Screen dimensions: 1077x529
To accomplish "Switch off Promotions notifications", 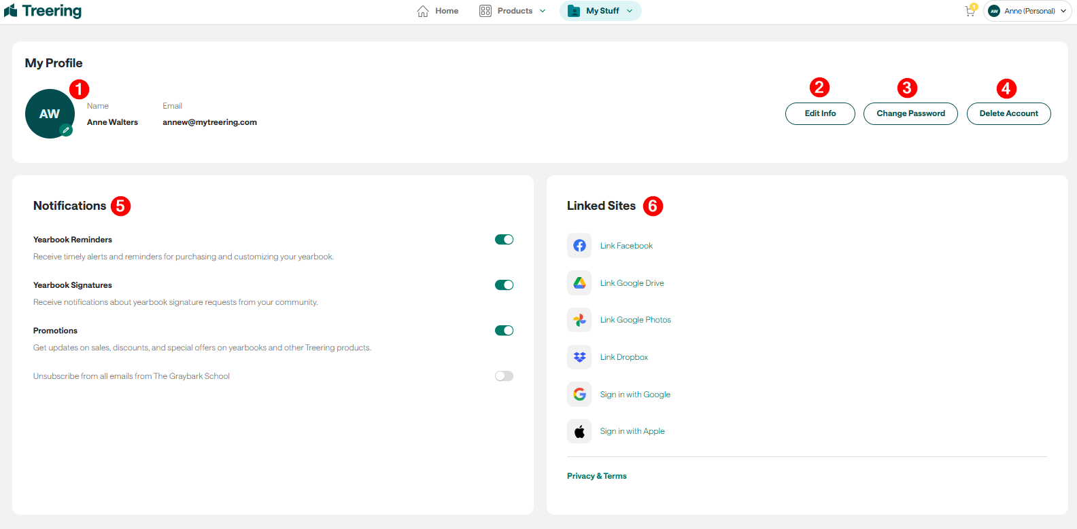I will click(504, 331).
